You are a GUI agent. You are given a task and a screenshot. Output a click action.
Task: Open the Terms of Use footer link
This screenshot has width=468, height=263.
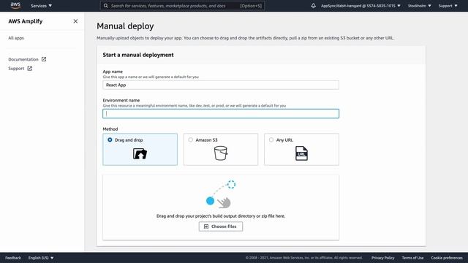point(412,258)
